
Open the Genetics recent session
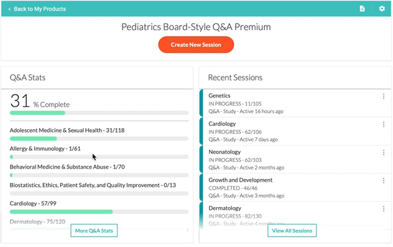coord(295,103)
